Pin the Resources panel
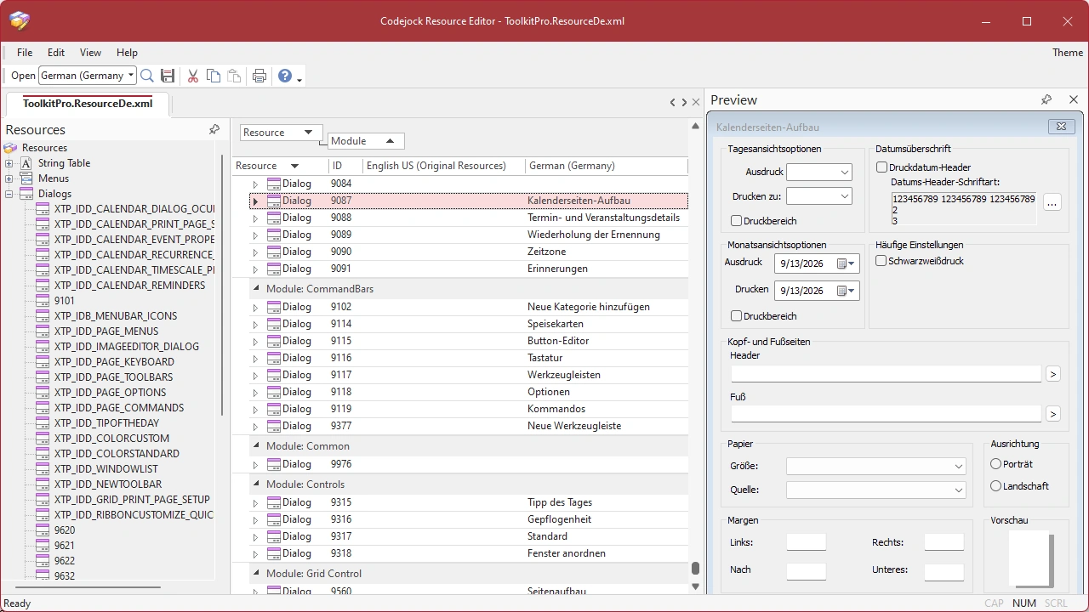The height and width of the screenshot is (612, 1089). (x=214, y=129)
